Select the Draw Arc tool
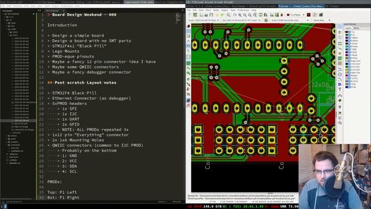This screenshot has width=371, height=209. 340,80
